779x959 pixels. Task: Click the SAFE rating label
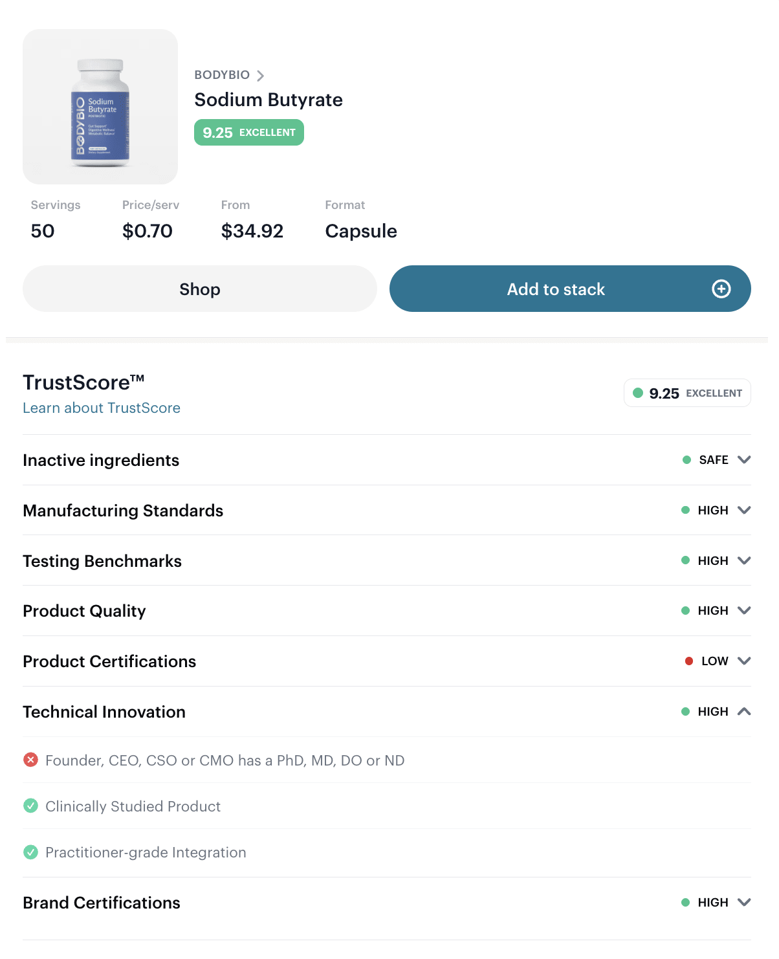coord(714,459)
